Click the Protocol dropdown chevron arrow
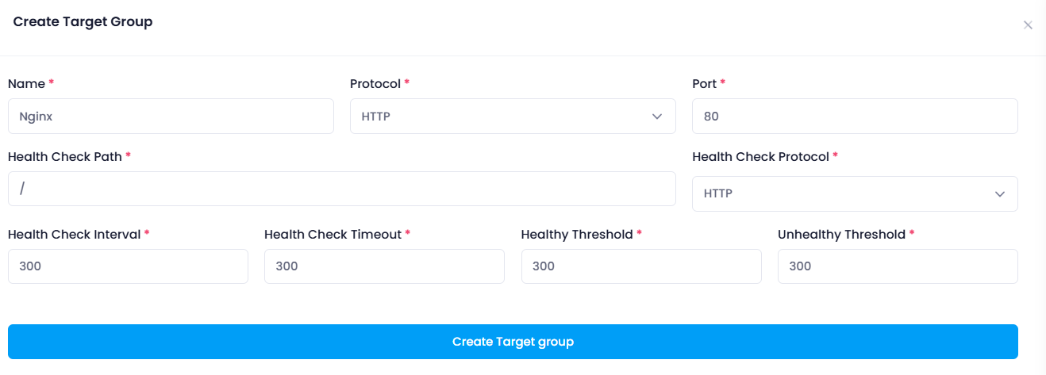Viewport: 1046px width, 375px height. [x=657, y=117]
